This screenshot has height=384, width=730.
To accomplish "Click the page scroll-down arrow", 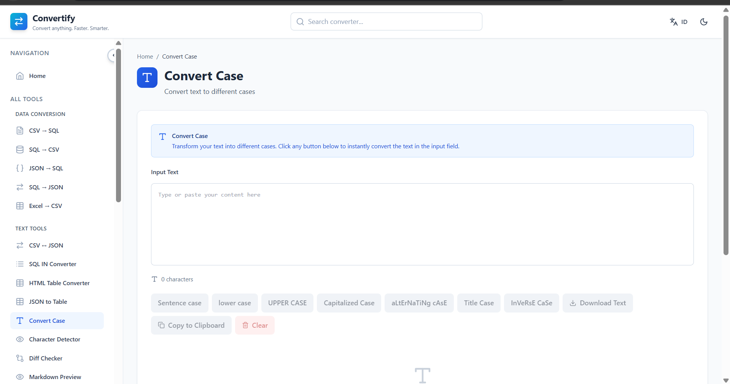I will 726,380.
